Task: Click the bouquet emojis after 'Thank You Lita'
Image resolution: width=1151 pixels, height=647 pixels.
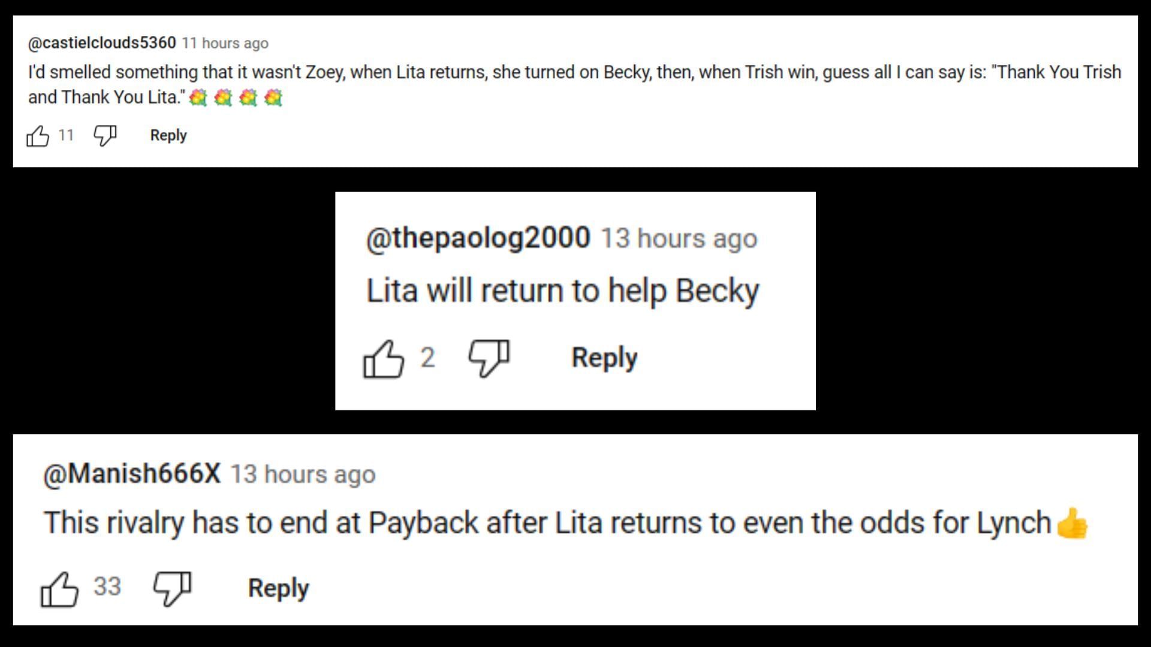Action: (235, 97)
